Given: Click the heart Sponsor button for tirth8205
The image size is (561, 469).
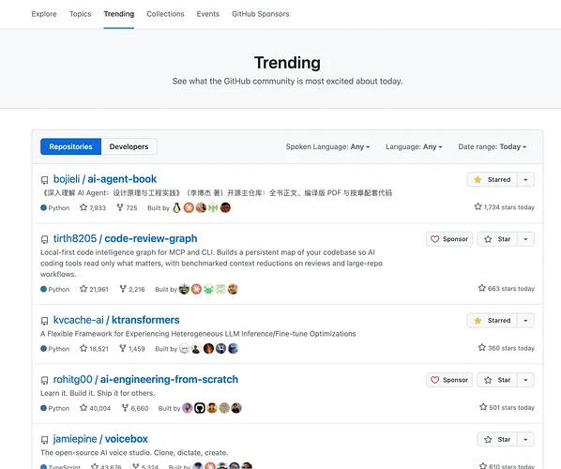Looking at the screenshot, I should click(x=449, y=239).
